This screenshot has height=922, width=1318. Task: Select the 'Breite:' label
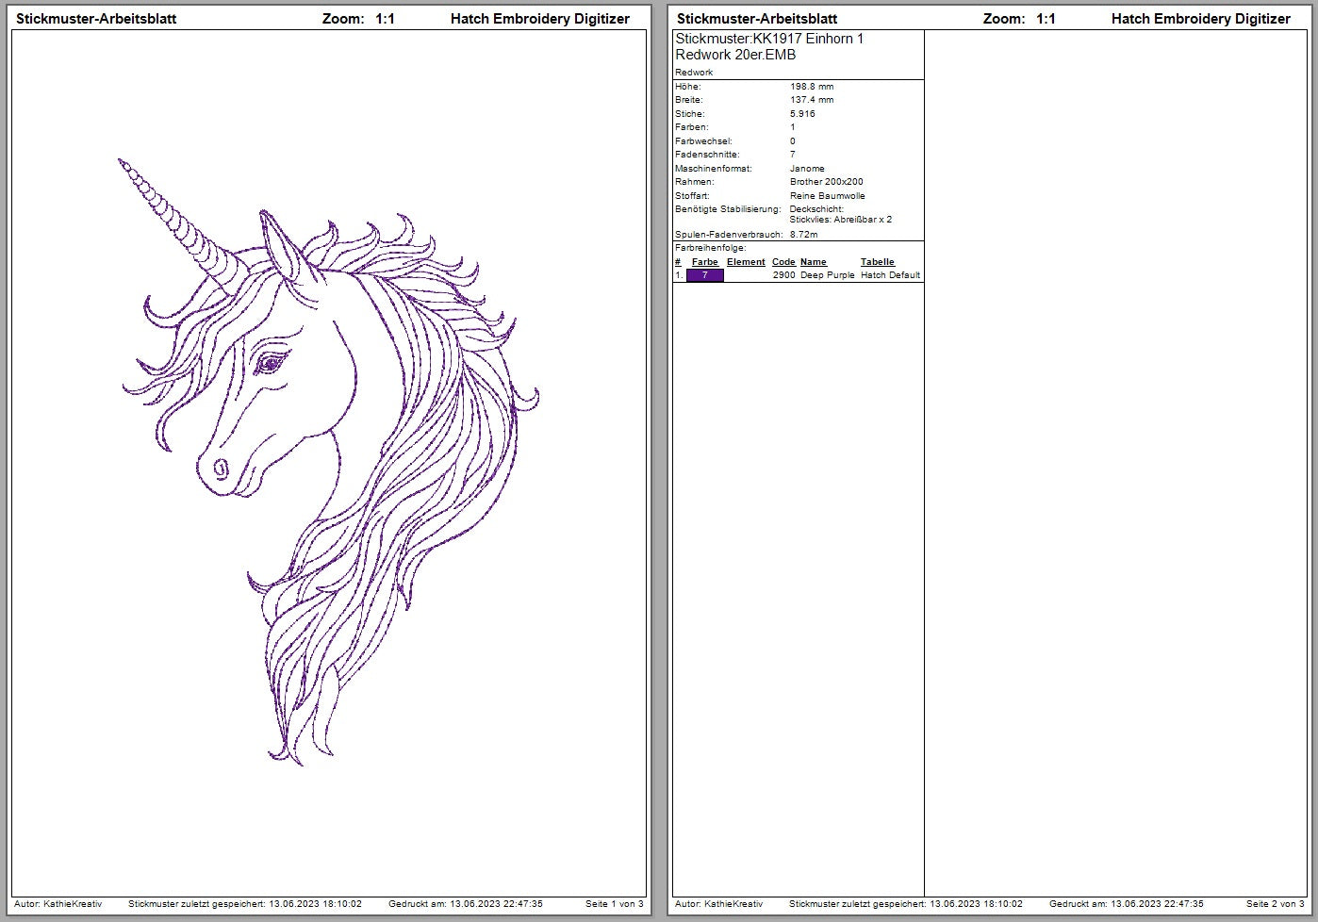[x=688, y=100]
